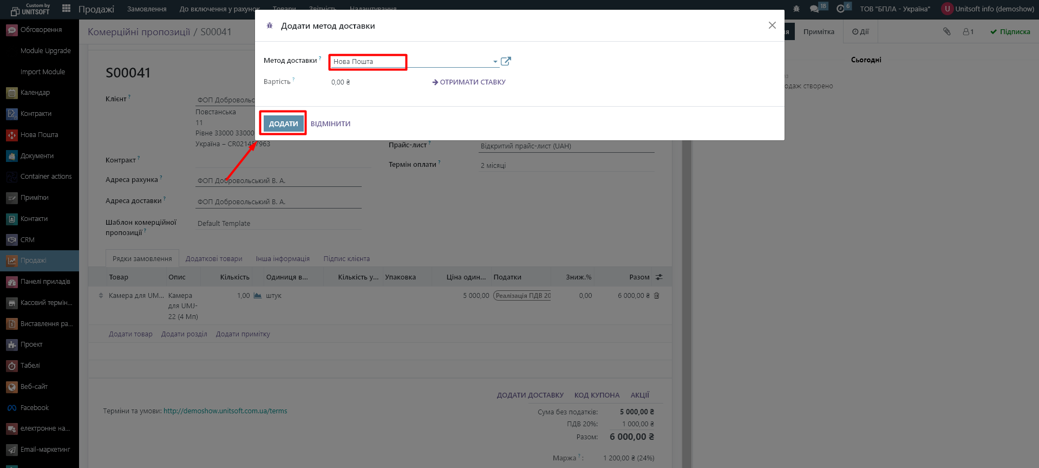This screenshot has width=1039, height=468.
Task: Close the delivery method dialog
Action: tap(772, 25)
